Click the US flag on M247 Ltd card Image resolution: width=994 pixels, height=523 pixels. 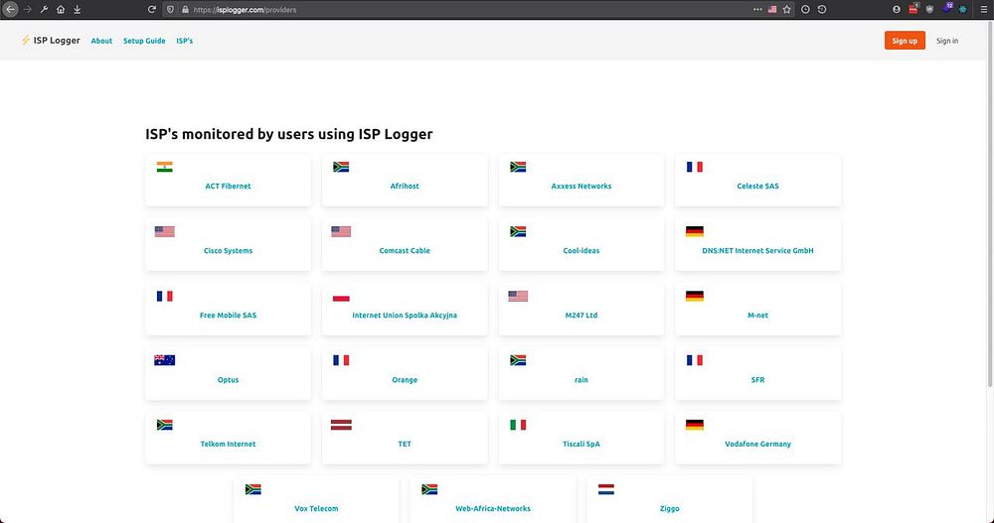click(x=518, y=297)
